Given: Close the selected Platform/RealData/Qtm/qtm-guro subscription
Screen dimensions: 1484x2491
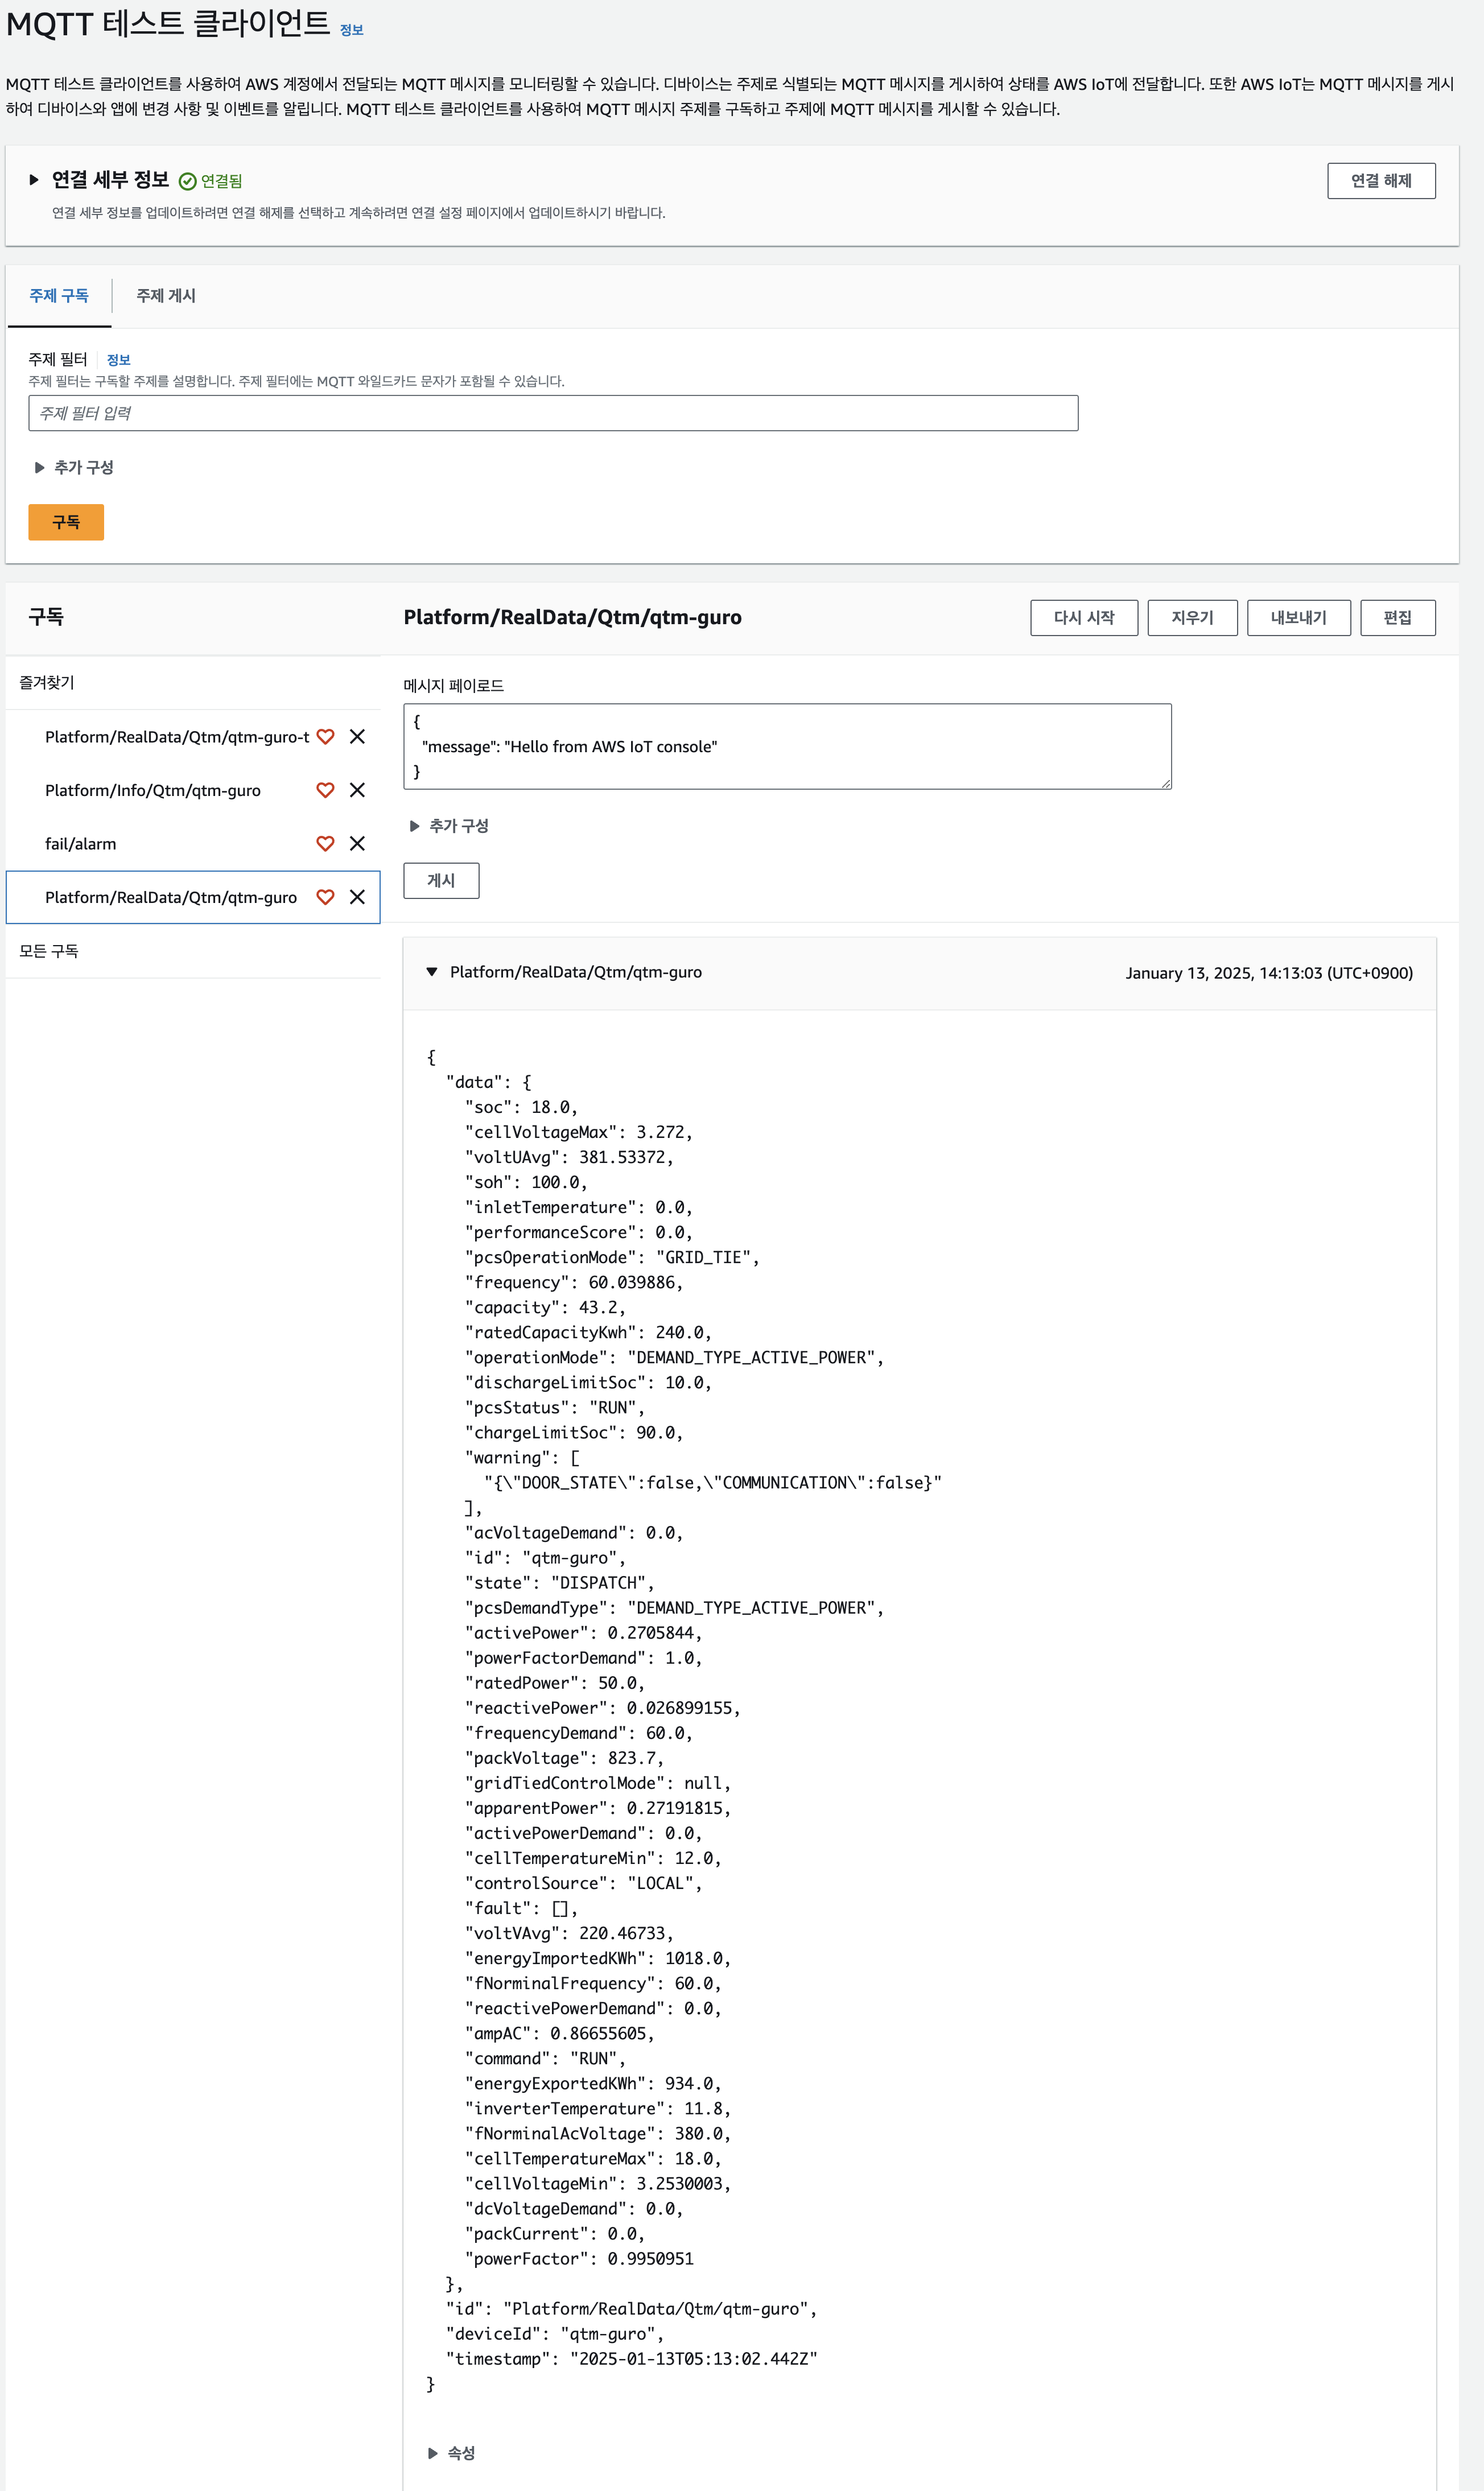Looking at the screenshot, I should pyautogui.click(x=357, y=897).
